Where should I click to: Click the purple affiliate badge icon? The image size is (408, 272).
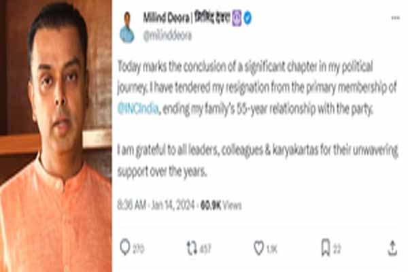coord(237,18)
